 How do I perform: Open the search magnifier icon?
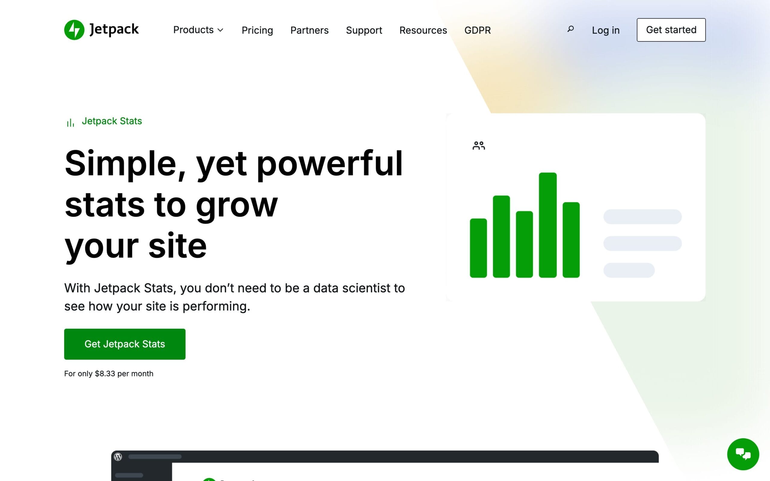571,29
